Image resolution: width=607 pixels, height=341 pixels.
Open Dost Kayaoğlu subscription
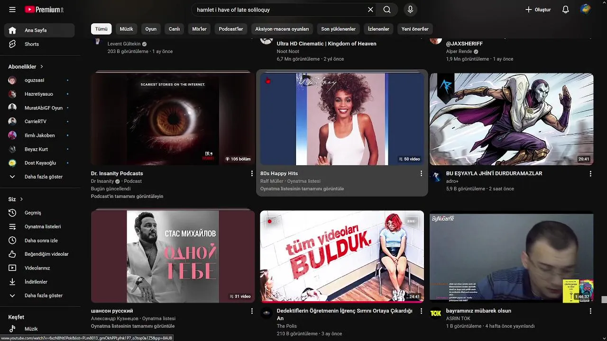(x=40, y=163)
